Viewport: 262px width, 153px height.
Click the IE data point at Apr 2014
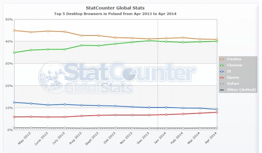[x=217, y=110]
